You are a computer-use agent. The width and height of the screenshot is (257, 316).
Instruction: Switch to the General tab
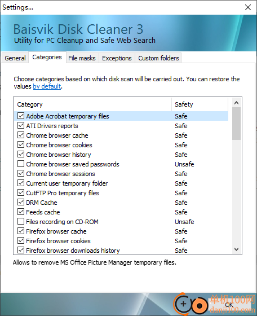(x=15, y=58)
